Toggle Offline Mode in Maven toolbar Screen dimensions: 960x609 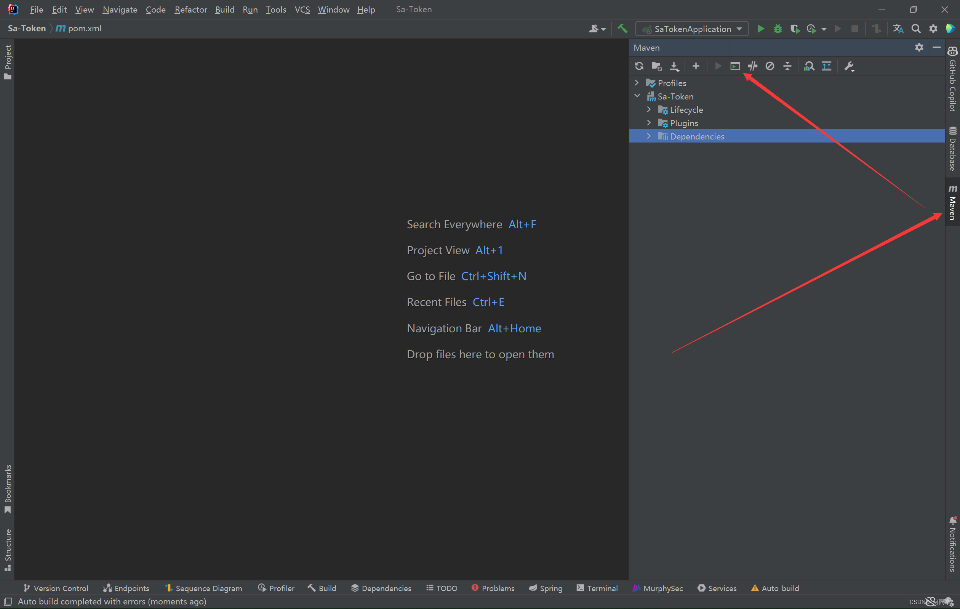click(752, 66)
